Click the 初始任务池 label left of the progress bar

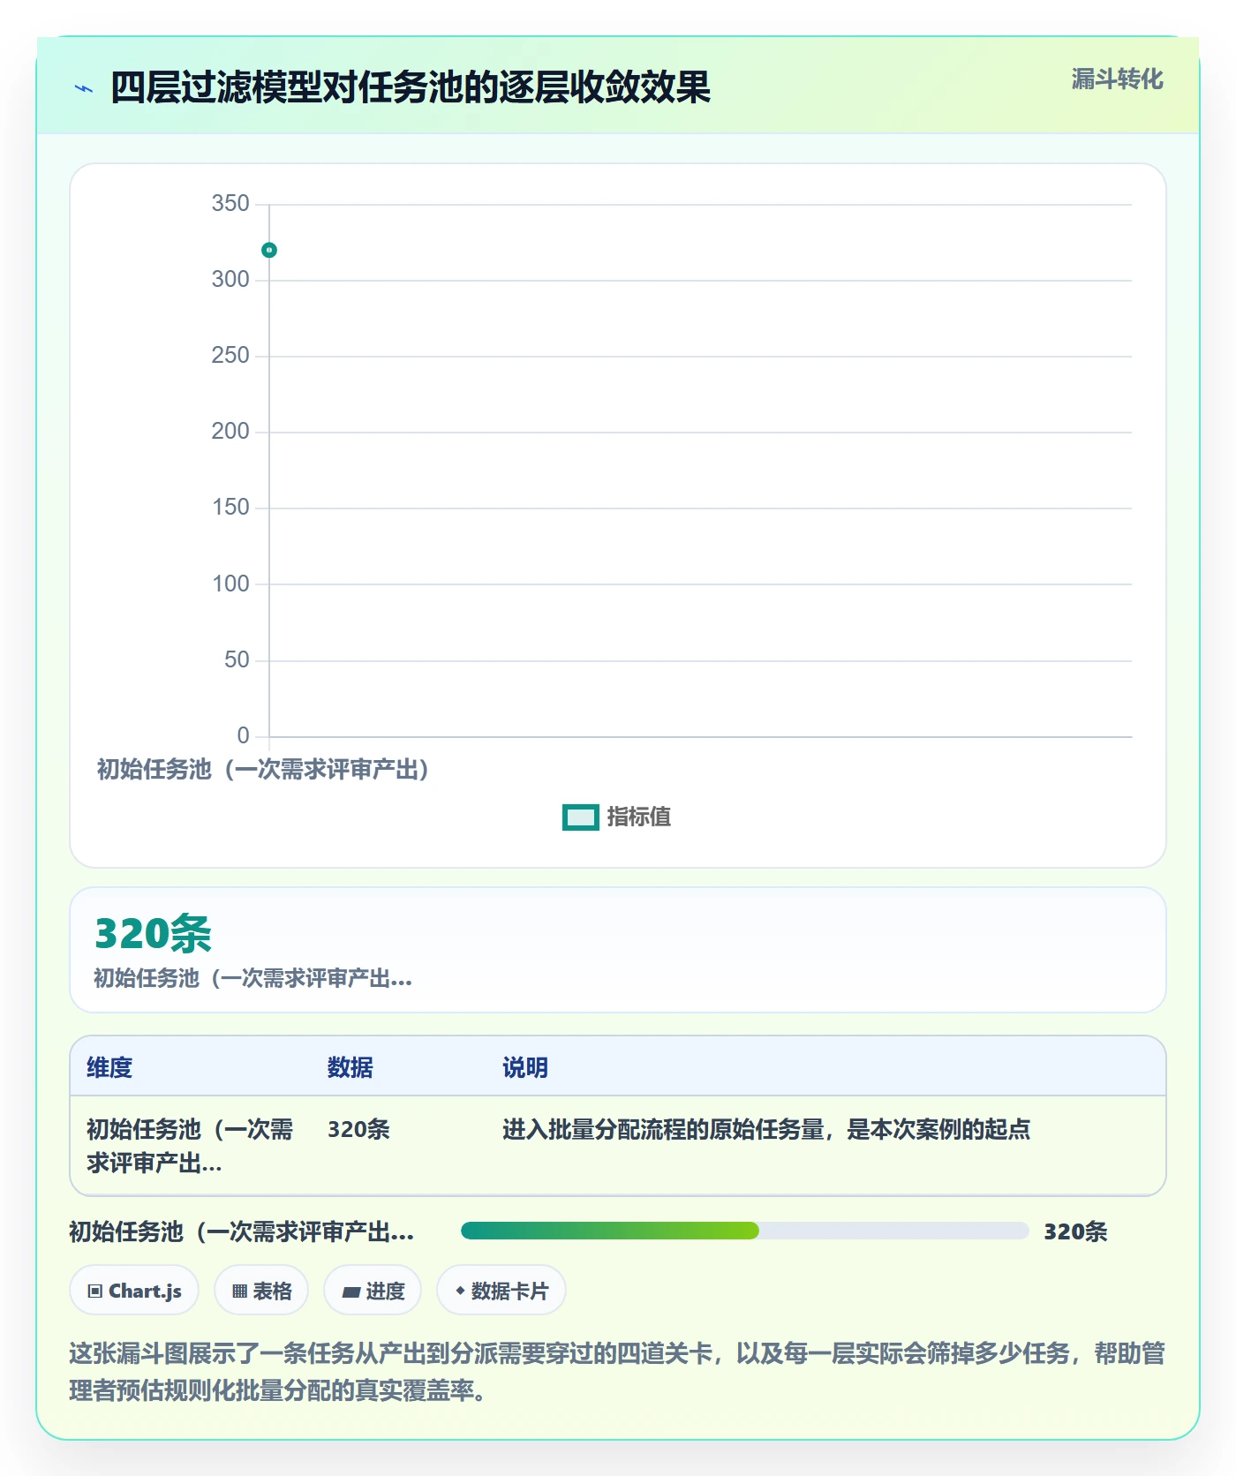tap(242, 1231)
